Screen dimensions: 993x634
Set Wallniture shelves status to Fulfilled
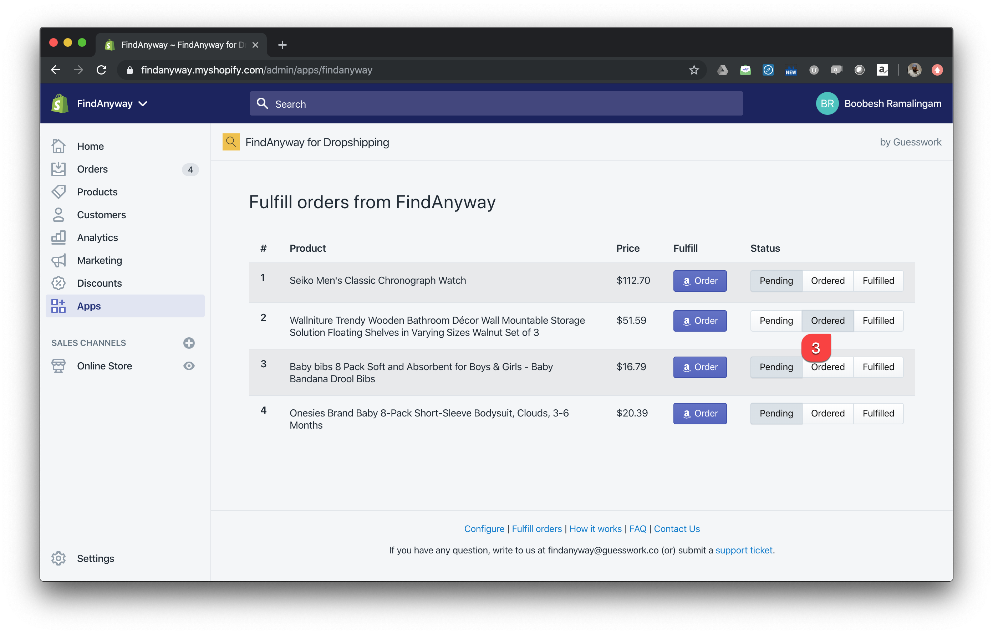point(879,321)
